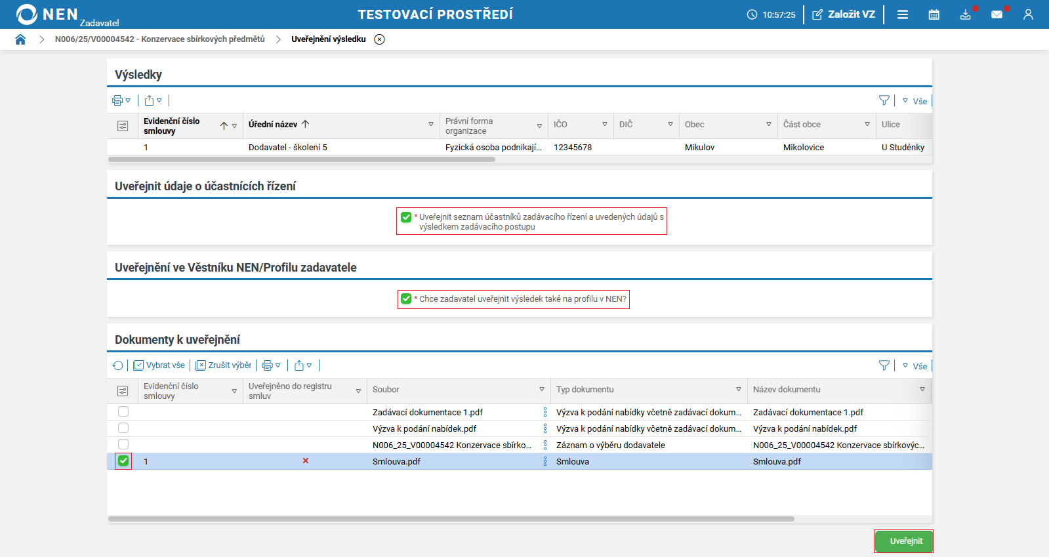Viewport: 1049px width, 557px height.
Task: Click the filter funnel in Výsledky panel
Action: (884, 100)
